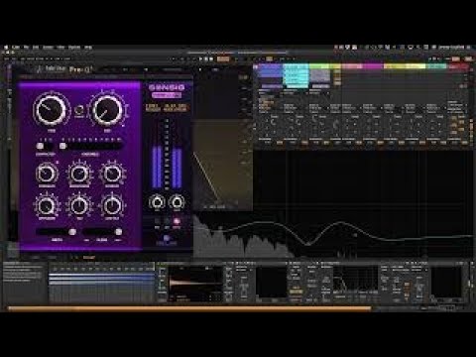Image resolution: width=476 pixels, height=357 pixels.
Task: Select the teal track header in Session view
Action: coord(436,66)
